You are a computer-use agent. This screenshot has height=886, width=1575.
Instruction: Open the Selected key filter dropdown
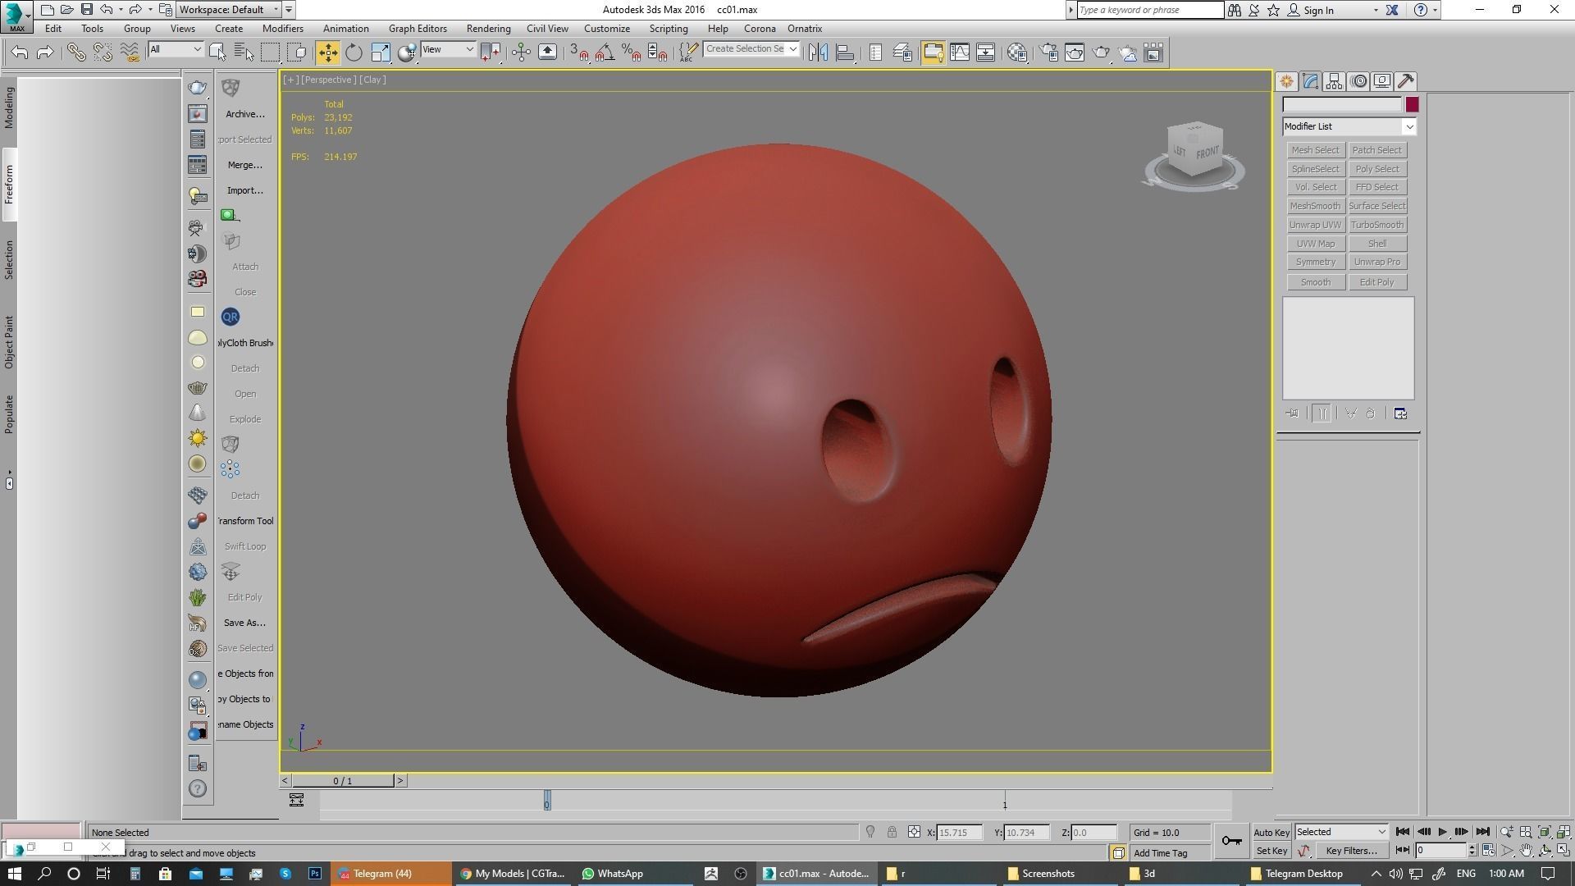tap(1341, 832)
